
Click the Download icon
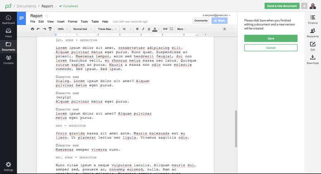[313, 59]
